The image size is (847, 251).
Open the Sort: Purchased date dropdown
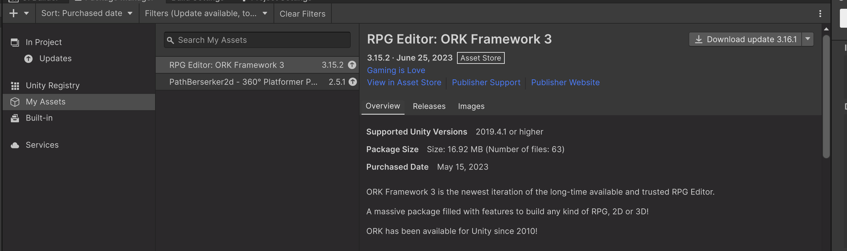pos(87,14)
